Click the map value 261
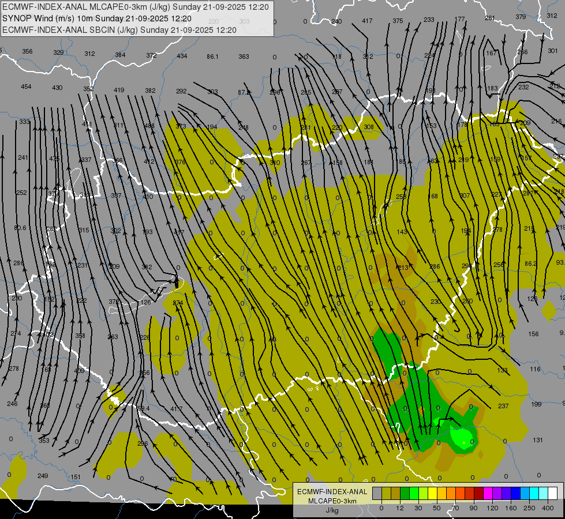Screen dimensions: 565x519 490,18
